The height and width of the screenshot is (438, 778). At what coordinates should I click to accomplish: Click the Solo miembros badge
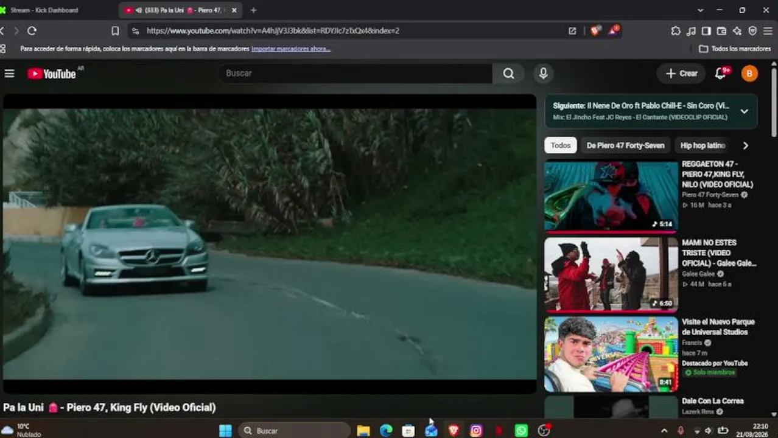pos(710,372)
